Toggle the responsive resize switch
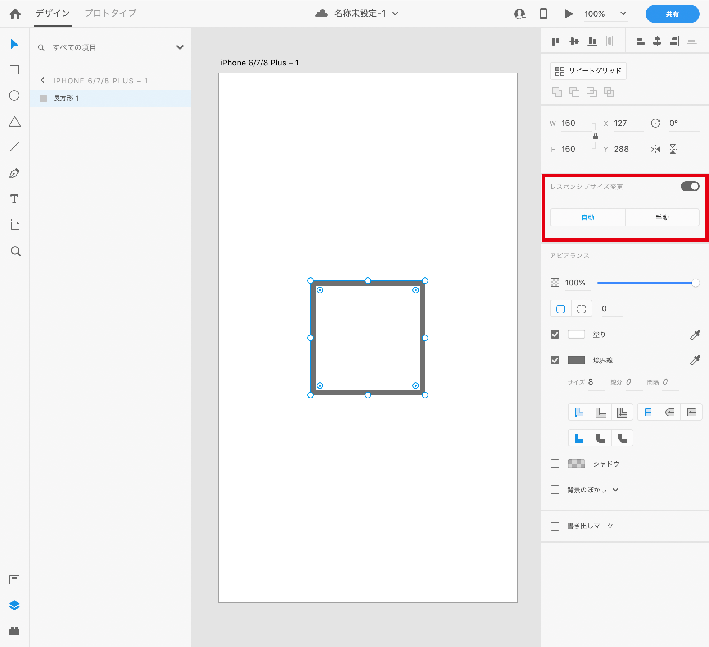Screen dimensions: 709x647 690,186
